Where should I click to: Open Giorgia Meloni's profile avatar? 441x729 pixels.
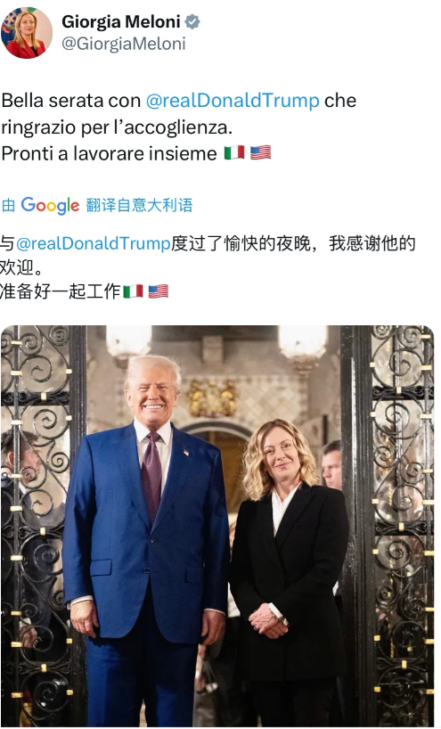coord(27,33)
